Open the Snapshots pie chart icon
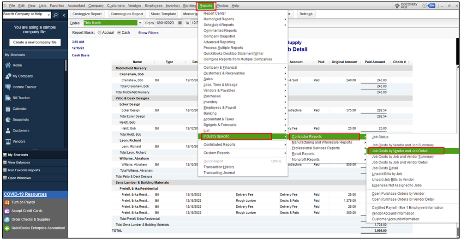The height and width of the screenshot is (240, 461). click(8, 120)
